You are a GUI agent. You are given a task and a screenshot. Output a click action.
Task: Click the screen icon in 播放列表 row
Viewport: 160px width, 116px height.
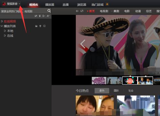pyautogui.click(x=44, y=26)
